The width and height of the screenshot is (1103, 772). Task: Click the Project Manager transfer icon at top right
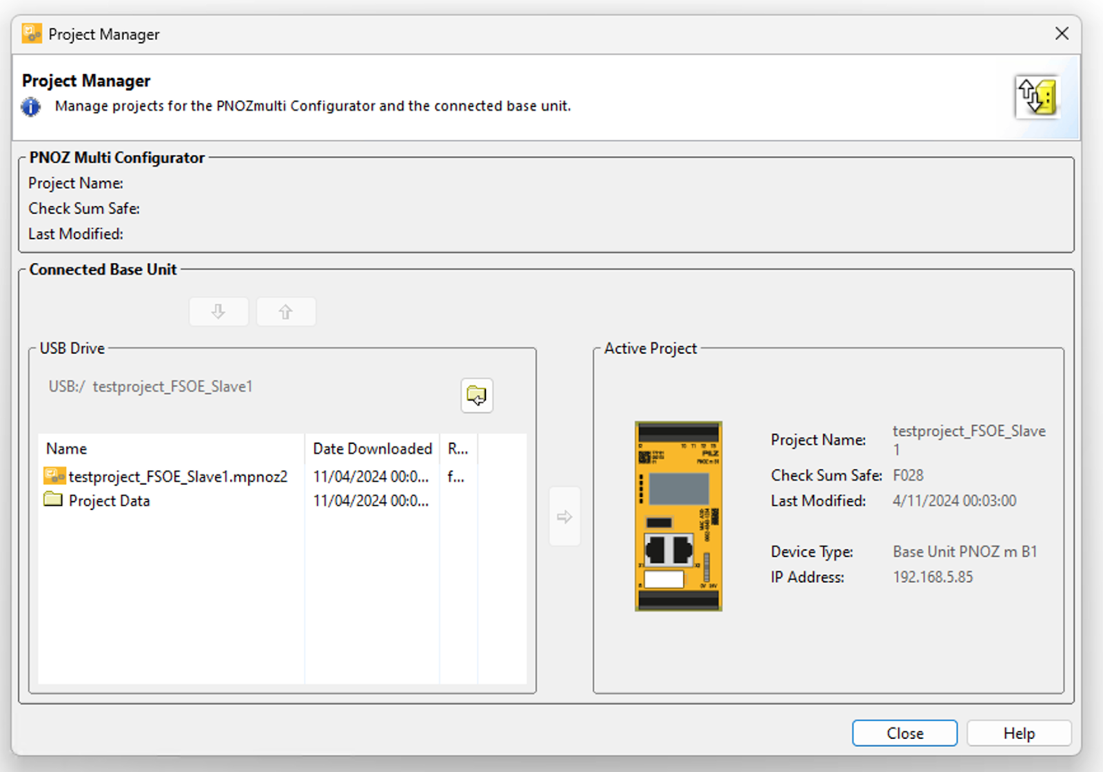(x=1038, y=97)
